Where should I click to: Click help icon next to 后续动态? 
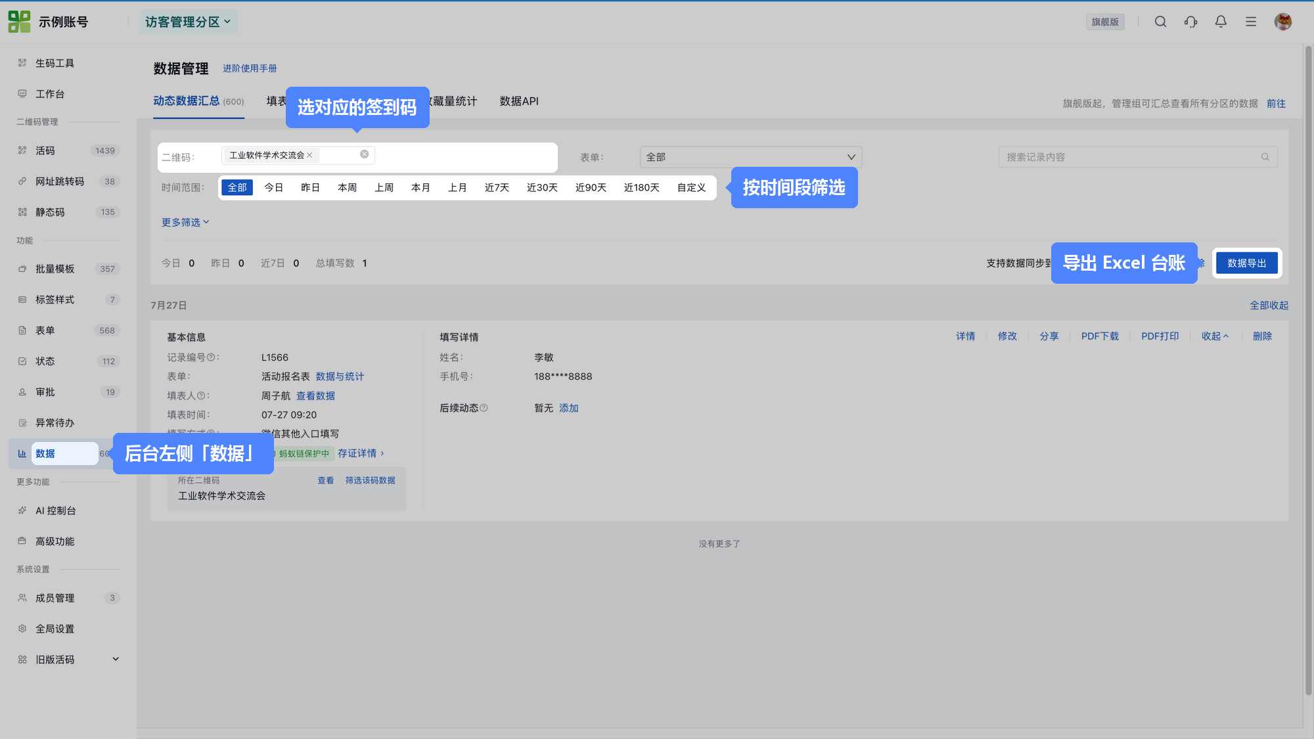pos(484,408)
